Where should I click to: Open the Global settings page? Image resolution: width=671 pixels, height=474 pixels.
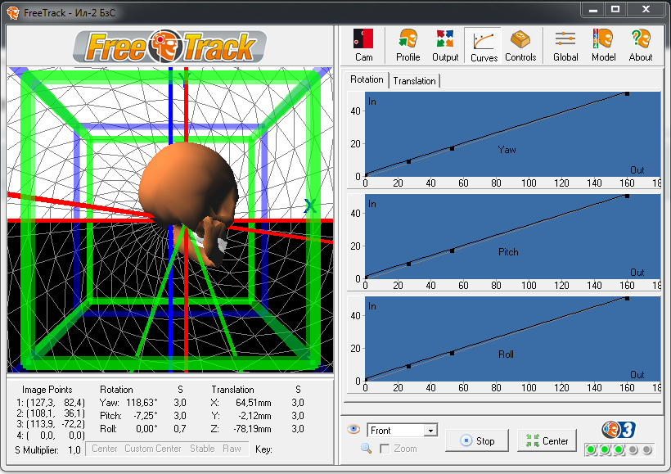[x=565, y=45]
